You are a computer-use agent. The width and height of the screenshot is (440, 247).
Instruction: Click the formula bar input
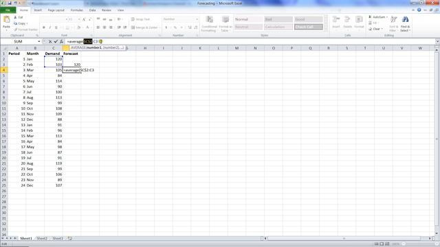point(250,41)
